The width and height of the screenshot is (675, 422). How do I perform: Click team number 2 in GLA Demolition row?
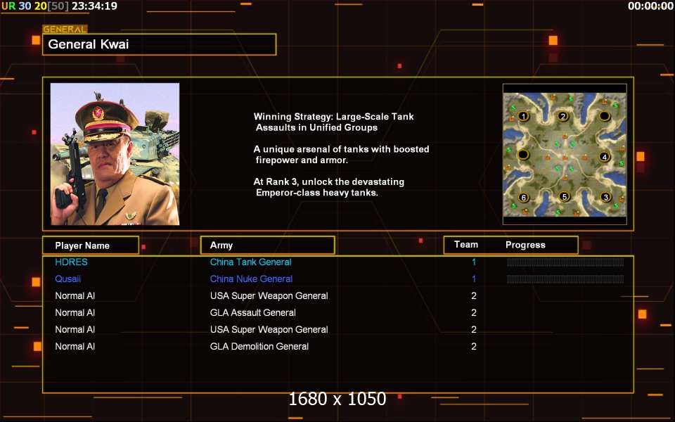474,346
